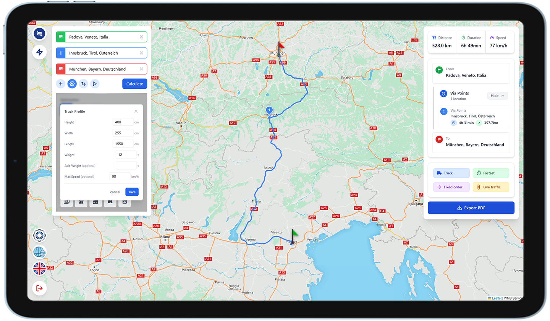Change language using the UK flag icon
Viewport: 550px width, 321px height.
(x=39, y=268)
